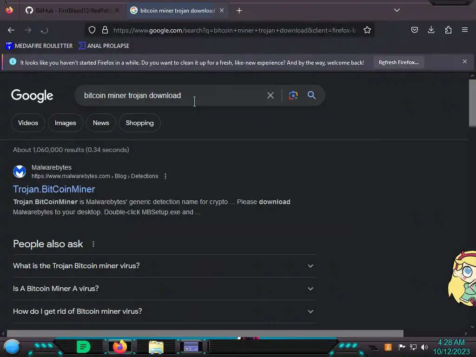Bookmark this page with the star icon
476x357 pixels.
click(x=367, y=30)
